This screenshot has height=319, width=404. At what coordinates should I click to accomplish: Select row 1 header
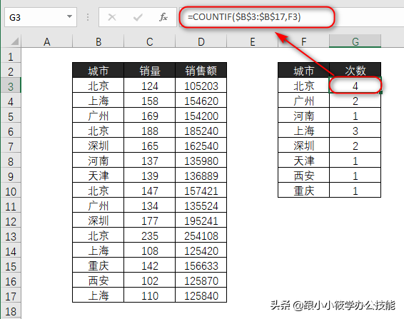11,56
